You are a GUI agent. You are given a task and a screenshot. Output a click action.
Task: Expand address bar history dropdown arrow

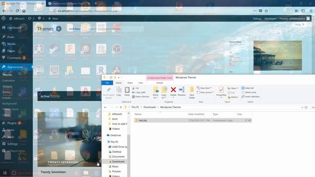point(302,107)
